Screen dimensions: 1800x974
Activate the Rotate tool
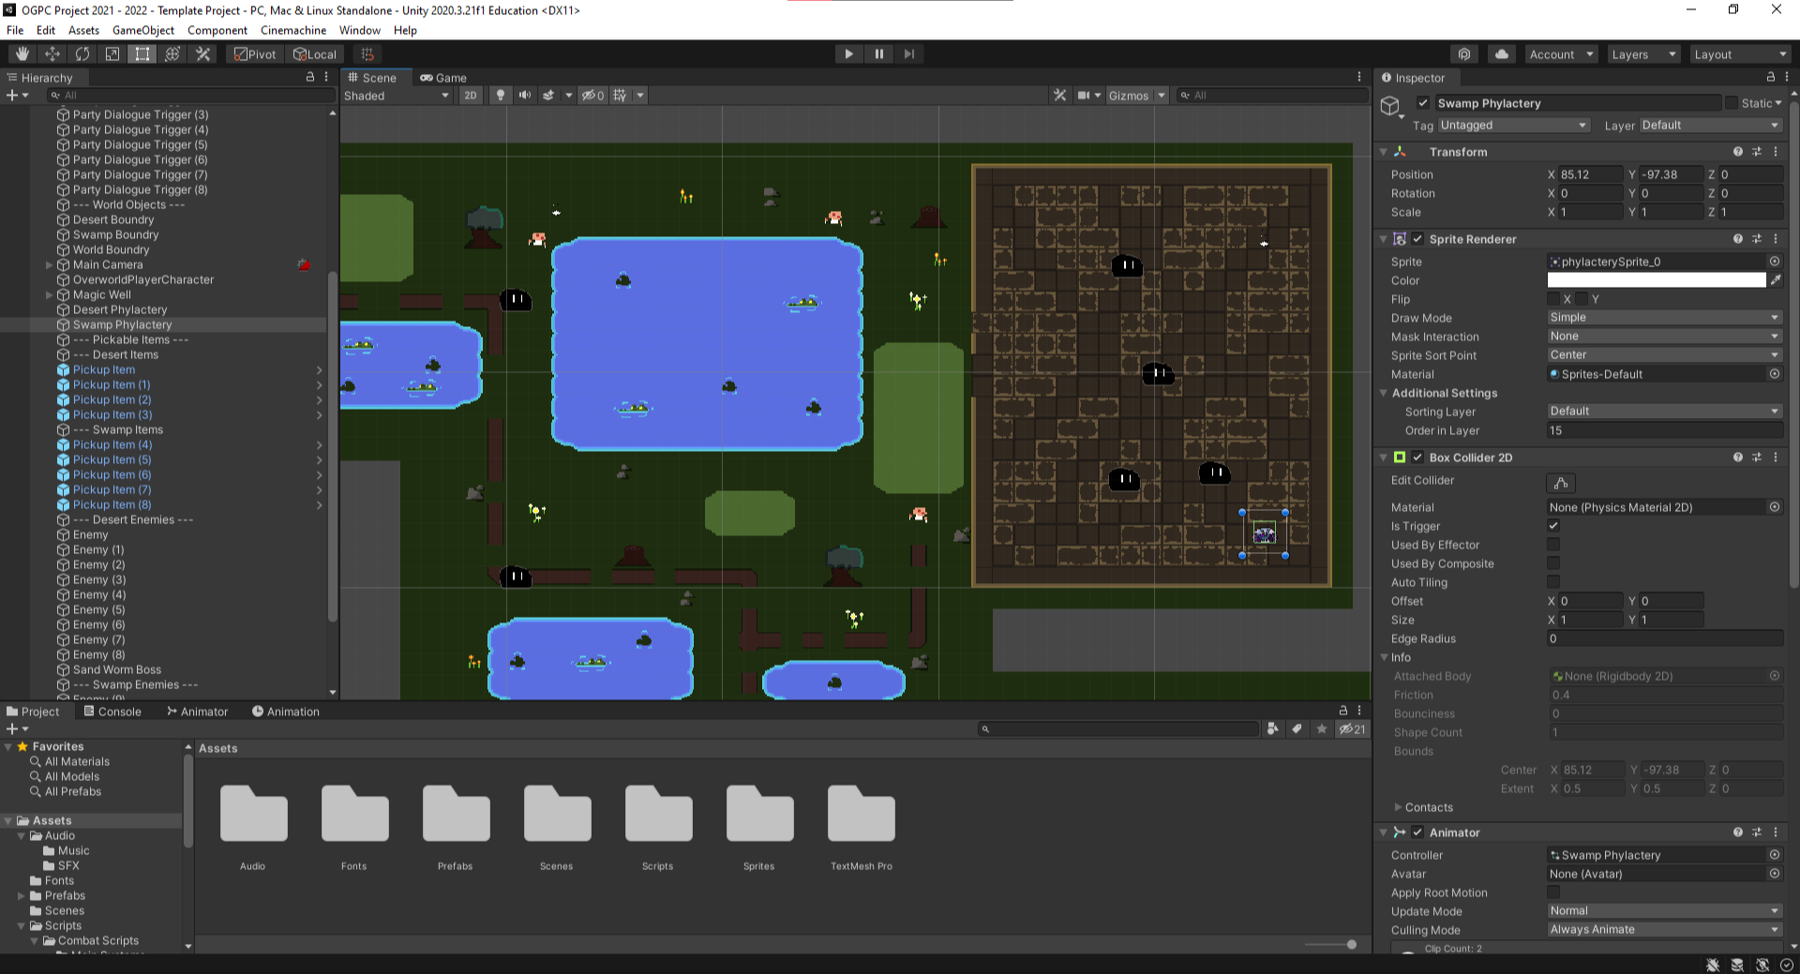pyautogui.click(x=82, y=53)
